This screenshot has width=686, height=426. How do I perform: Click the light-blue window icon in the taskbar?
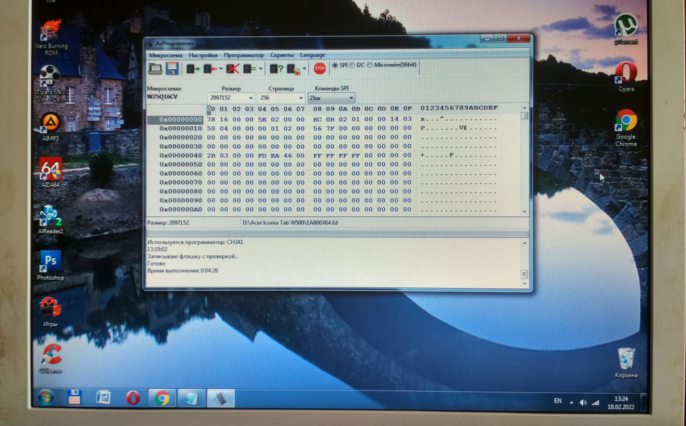[191, 398]
